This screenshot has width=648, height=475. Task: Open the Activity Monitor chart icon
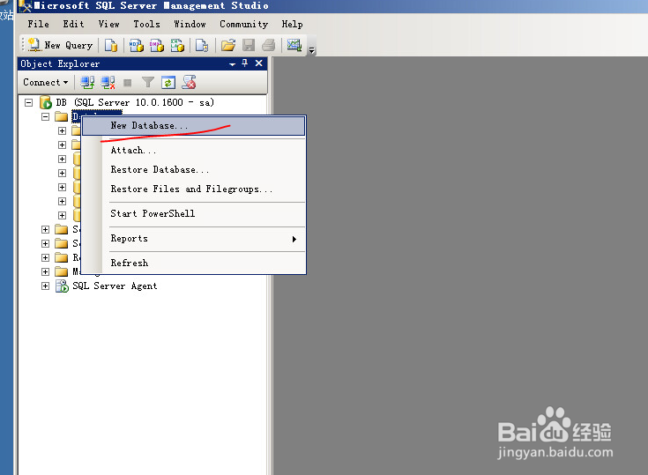pyautogui.click(x=294, y=45)
